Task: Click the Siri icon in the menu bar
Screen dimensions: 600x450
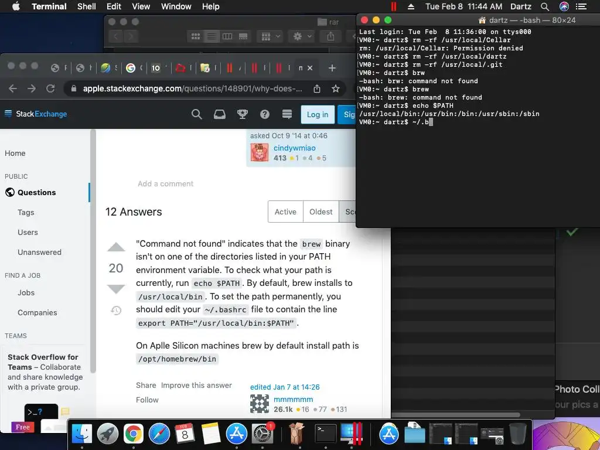Action: tap(564, 6)
